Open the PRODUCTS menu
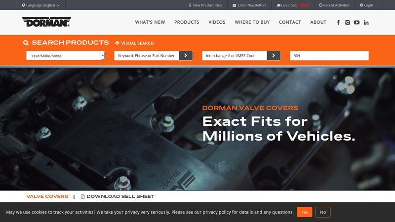 click(187, 22)
